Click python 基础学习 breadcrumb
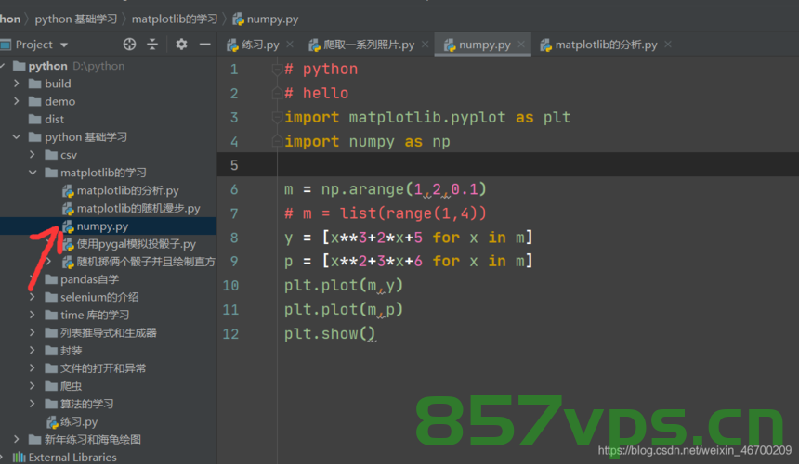This screenshot has width=799, height=464. click(x=76, y=19)
